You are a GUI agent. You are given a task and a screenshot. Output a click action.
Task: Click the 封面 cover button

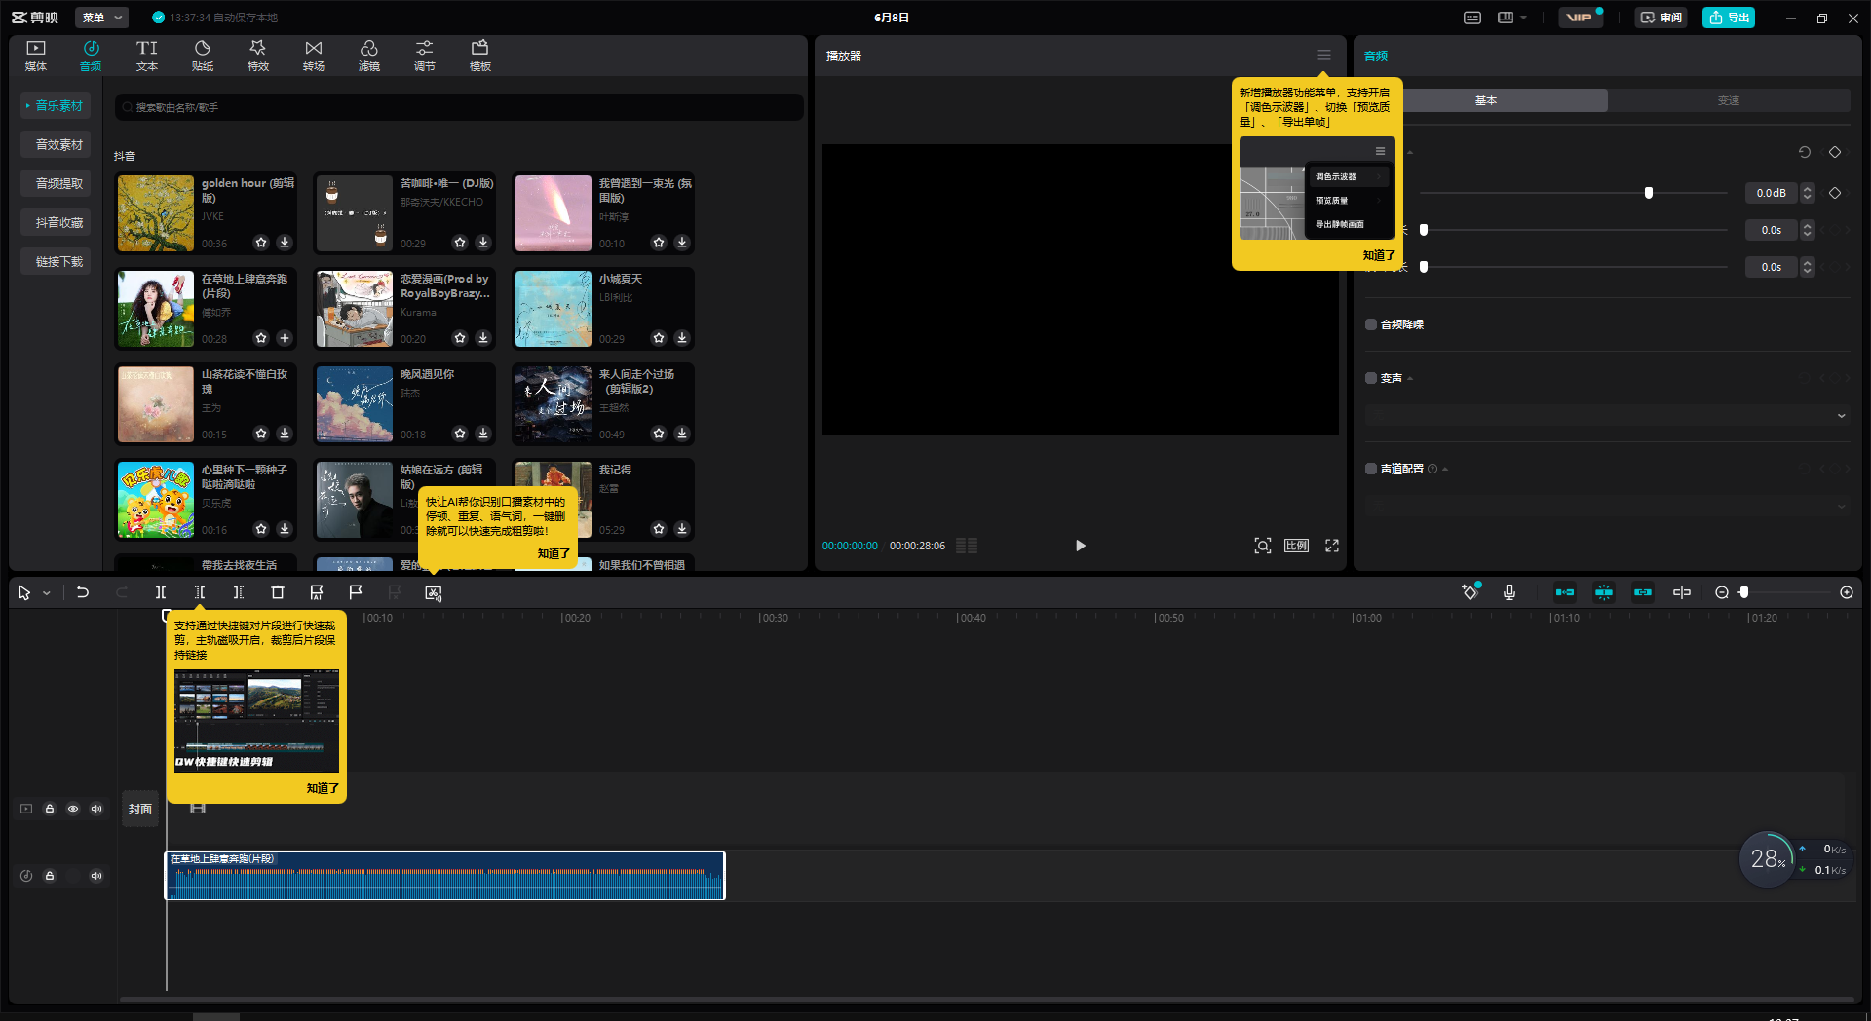[140, 809]
